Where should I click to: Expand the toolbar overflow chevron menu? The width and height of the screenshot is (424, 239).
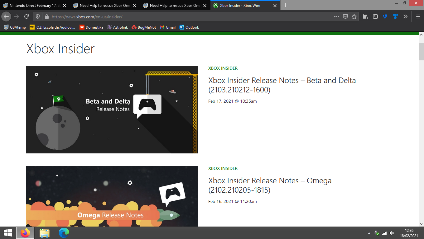pos(405,17)
